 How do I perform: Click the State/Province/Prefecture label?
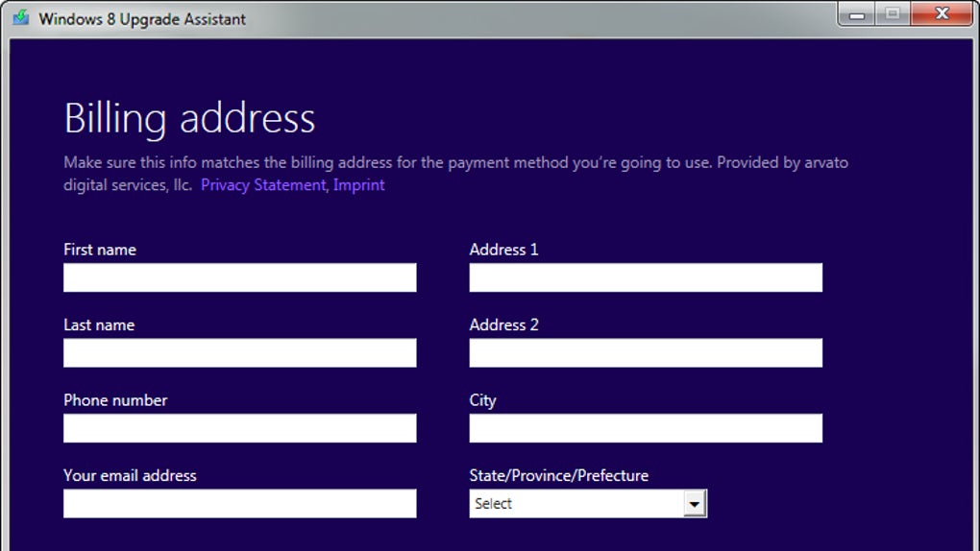click(558, 476)
